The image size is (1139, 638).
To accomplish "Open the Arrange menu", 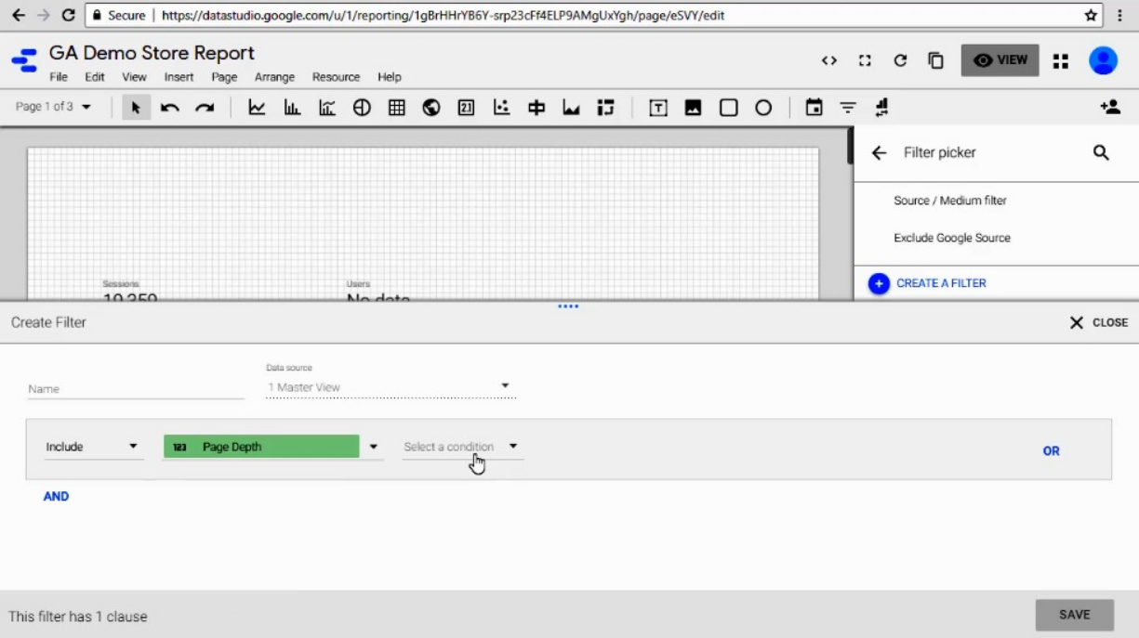I will click(x=274, y=77).
